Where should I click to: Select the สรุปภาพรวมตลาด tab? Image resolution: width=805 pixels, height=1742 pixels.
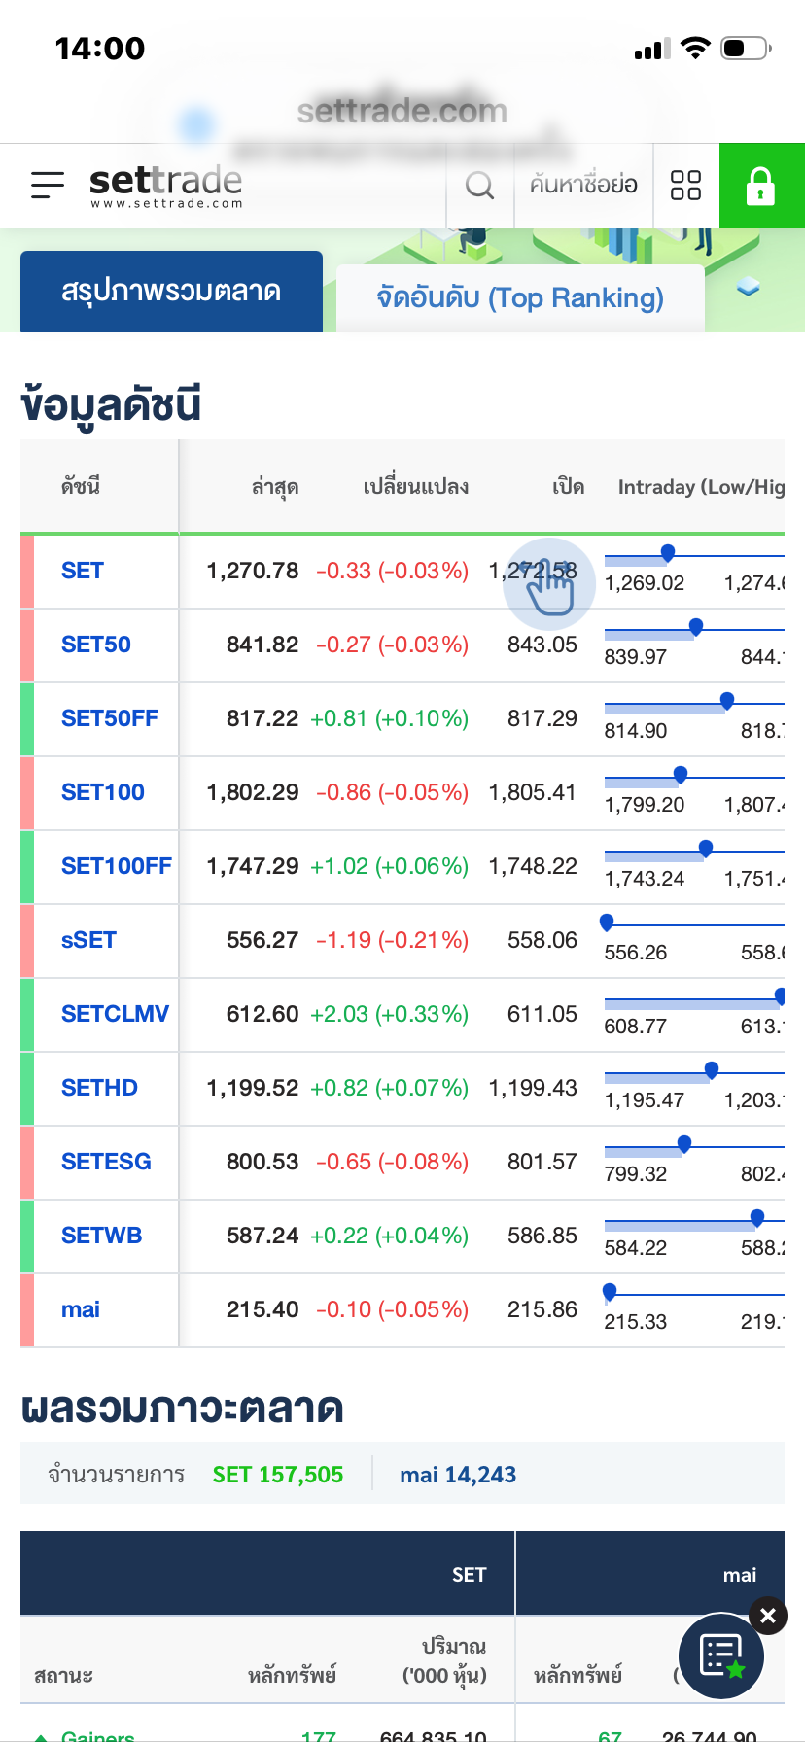point(171,292)
